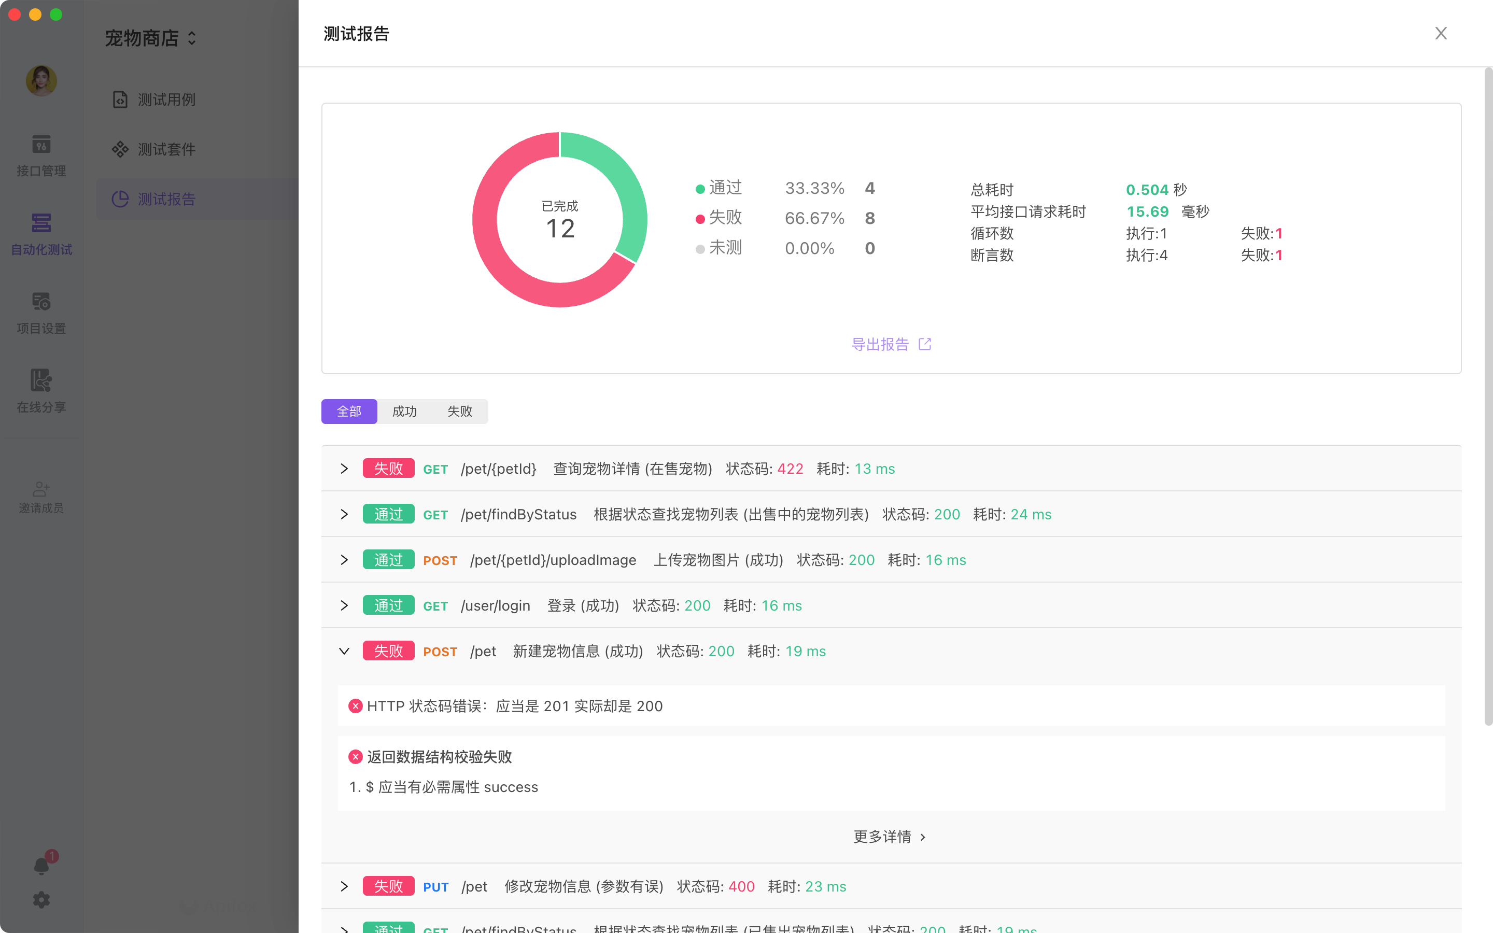Switch to 全部 filter tab
This screenshot has height=933, width=1493.
(349, 412)
